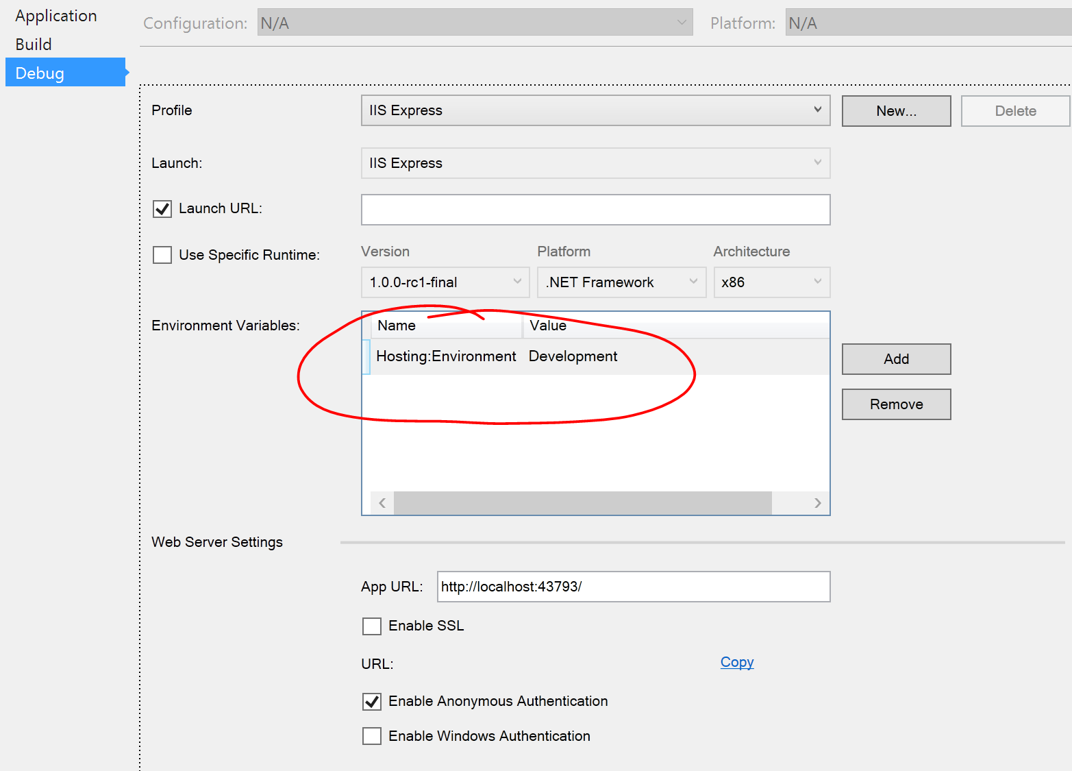
Task: Switch to the Build tab
Action: pyautogui.click(x=34, y=45)
